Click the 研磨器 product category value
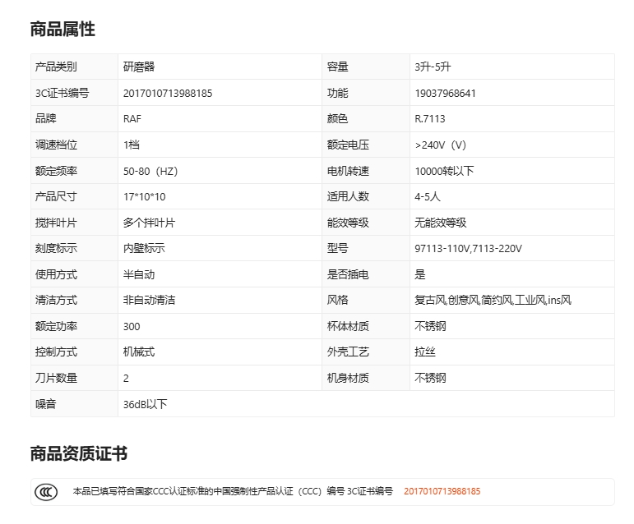Screen dimensions: 634x524 138,67
